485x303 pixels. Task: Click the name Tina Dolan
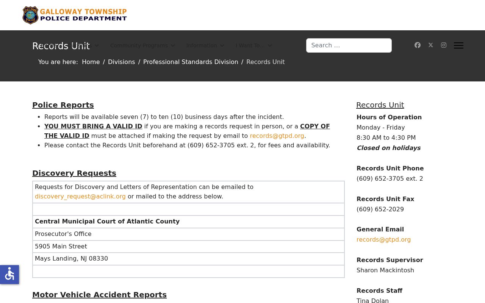click(x=372, y=300)
